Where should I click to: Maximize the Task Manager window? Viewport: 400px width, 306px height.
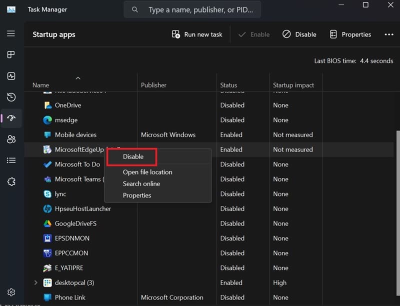click(365, 5)
